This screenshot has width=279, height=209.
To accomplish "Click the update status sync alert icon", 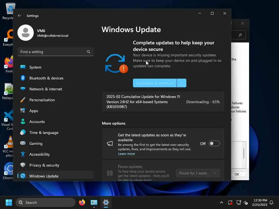I will 116,64.
